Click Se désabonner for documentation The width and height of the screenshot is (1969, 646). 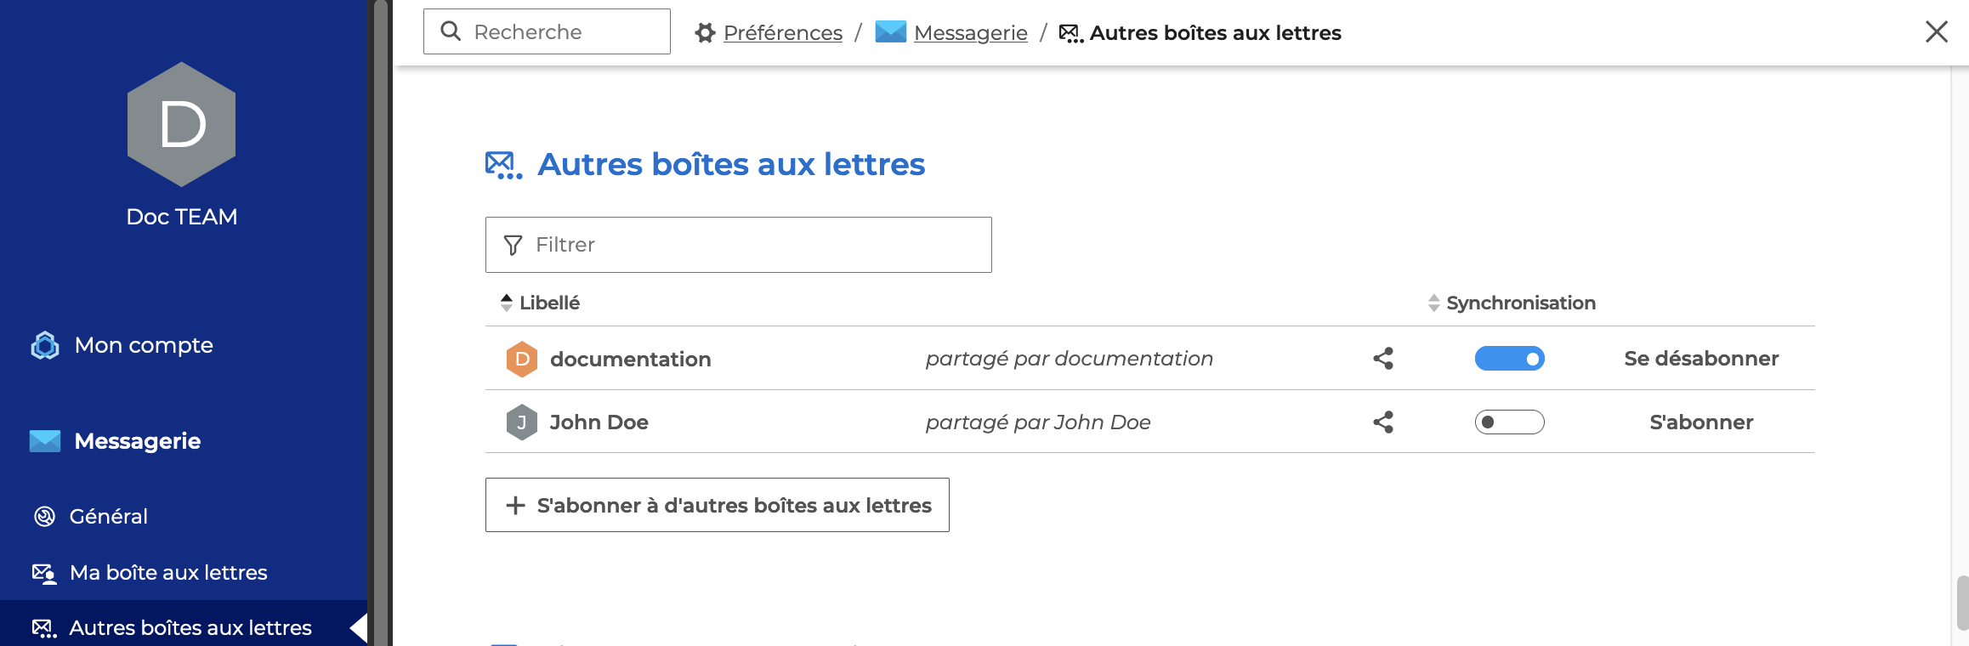(x=1700, y=359)
